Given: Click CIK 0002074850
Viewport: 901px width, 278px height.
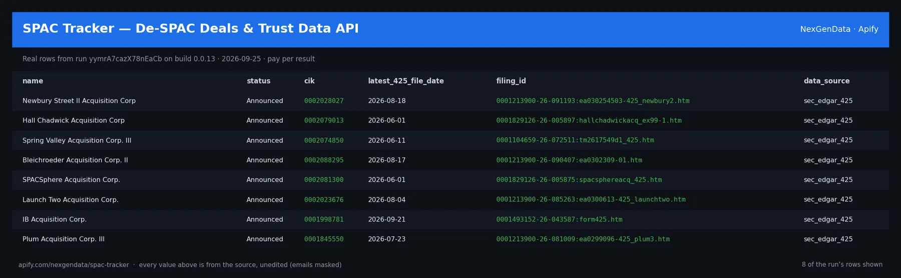Looking at the screenshot, I should [x=324, y=140].
